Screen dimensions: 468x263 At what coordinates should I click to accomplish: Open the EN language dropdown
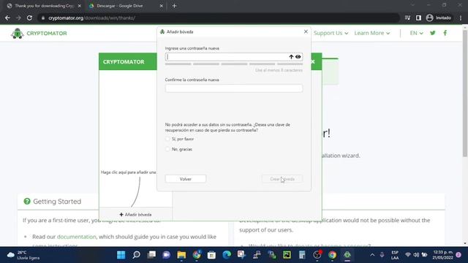[x=416, y=33]
